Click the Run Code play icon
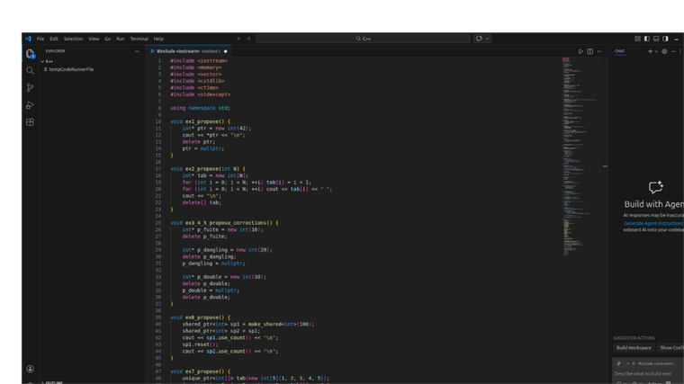Screen dimensions: 684x384 click(x=580, y=51)
